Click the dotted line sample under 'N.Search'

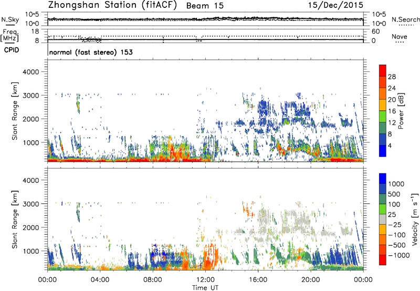pos(406,25)
